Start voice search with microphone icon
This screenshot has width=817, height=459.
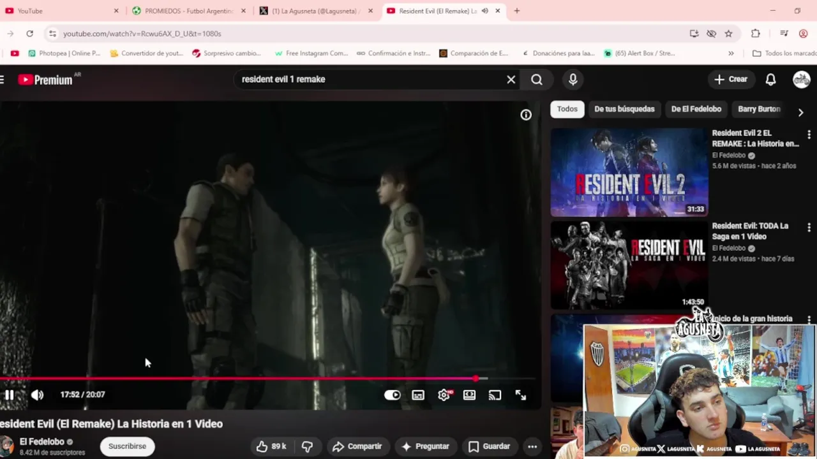(x=573, y=79)
